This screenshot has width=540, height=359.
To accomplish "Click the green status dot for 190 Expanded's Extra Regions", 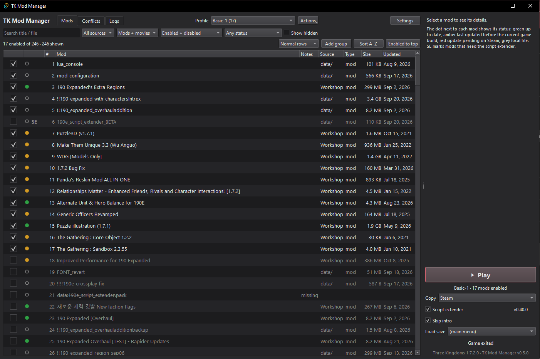I will coord(27,87).
